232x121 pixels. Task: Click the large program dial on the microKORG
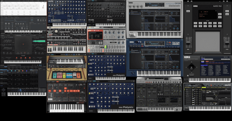pyautogui.click(x=56, y=31)
